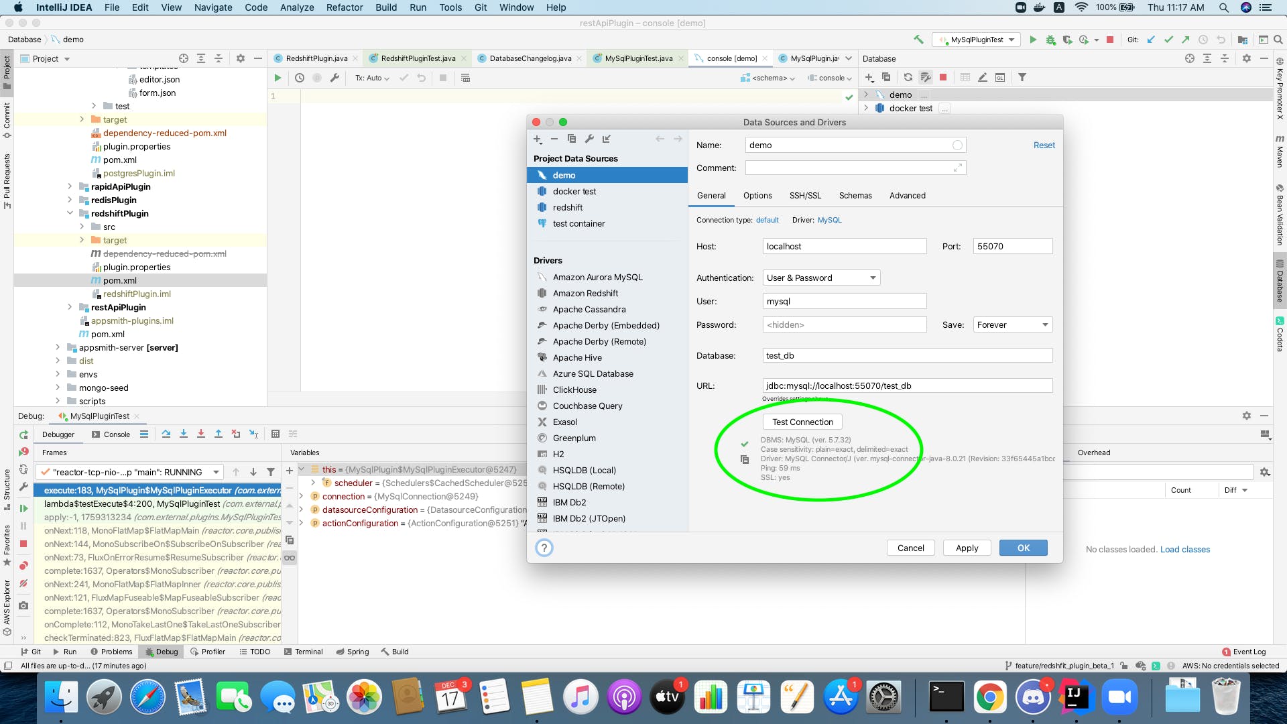This screenshot has height=724, width=1287.
Task: Click Evaluate Expression calculator icon
Action: 275,434
